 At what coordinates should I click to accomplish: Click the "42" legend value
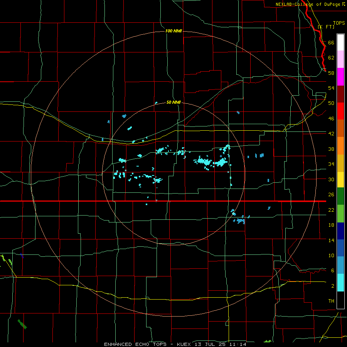tap(331, 133)
